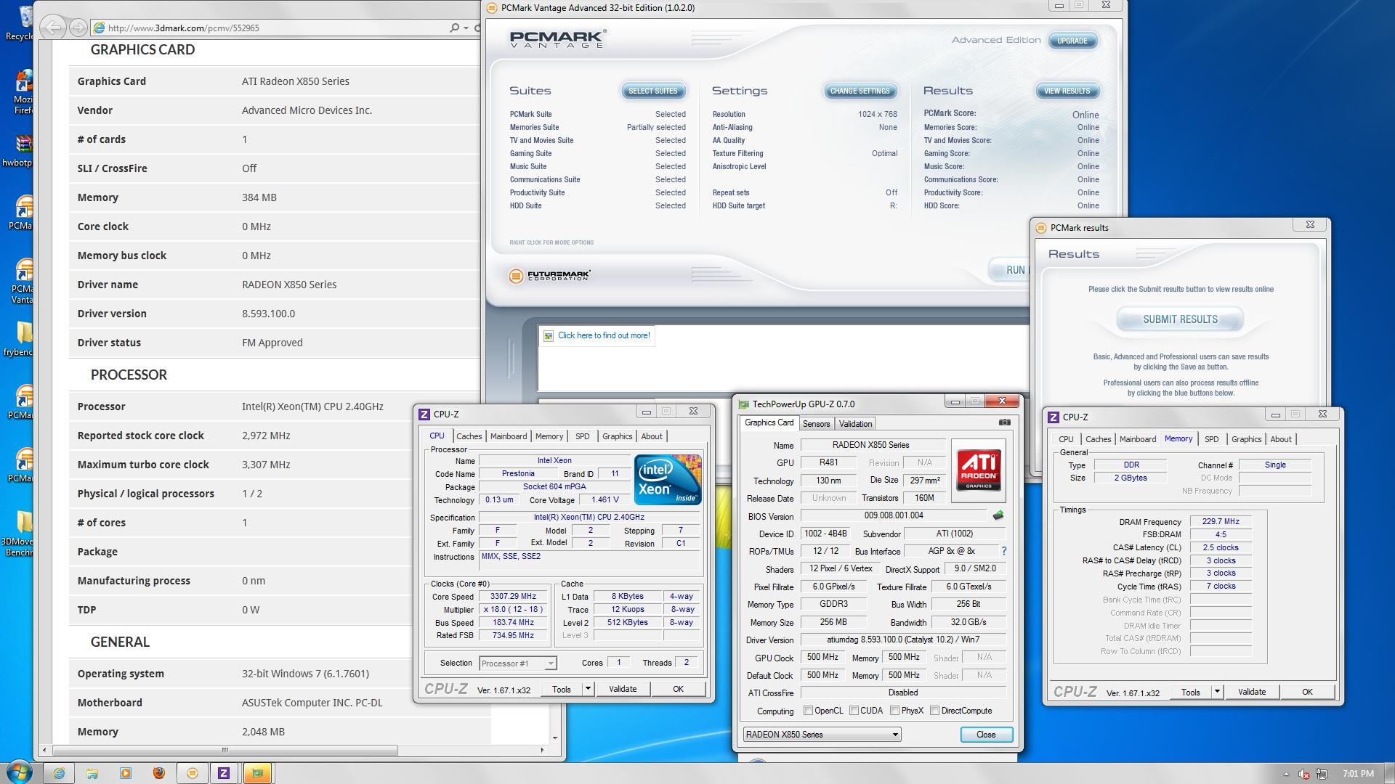Click the search magnifier in the address bar
1395x784 pixels.
coord(455,28)
